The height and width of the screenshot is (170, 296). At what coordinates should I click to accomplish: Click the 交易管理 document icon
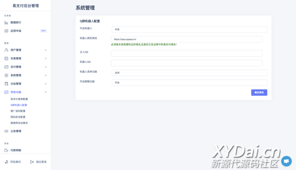[x=6, y=58]
